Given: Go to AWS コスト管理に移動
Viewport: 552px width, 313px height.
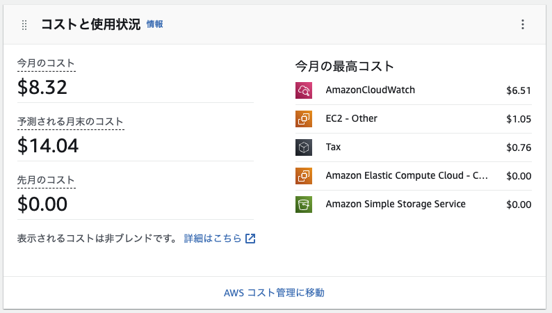Looking at the screenshot, I should point(274,293).
